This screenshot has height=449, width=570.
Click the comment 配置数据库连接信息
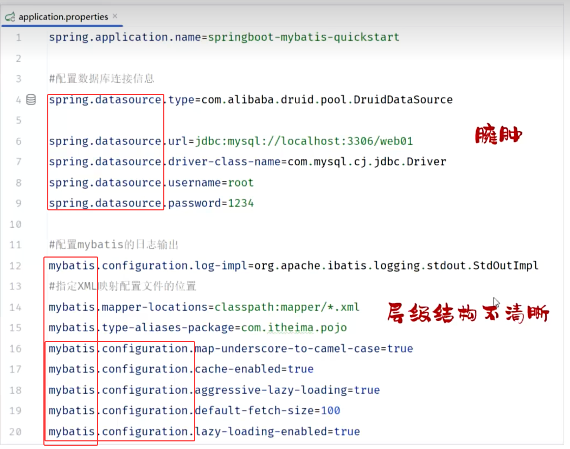click(104, 79)
